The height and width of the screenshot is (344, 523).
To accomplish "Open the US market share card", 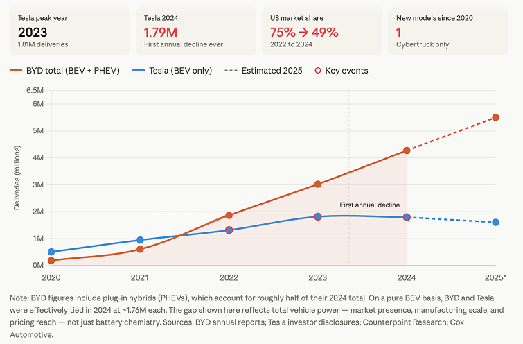I will click(322, 31).
